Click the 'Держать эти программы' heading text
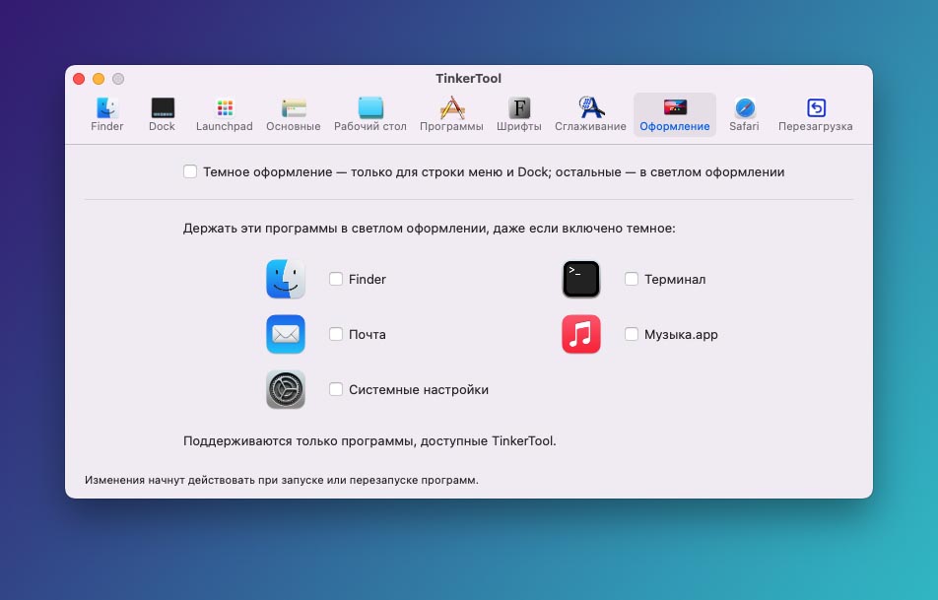Image resolution: width=938 pixels, height=600 pixels. click(x=429, y=228)
